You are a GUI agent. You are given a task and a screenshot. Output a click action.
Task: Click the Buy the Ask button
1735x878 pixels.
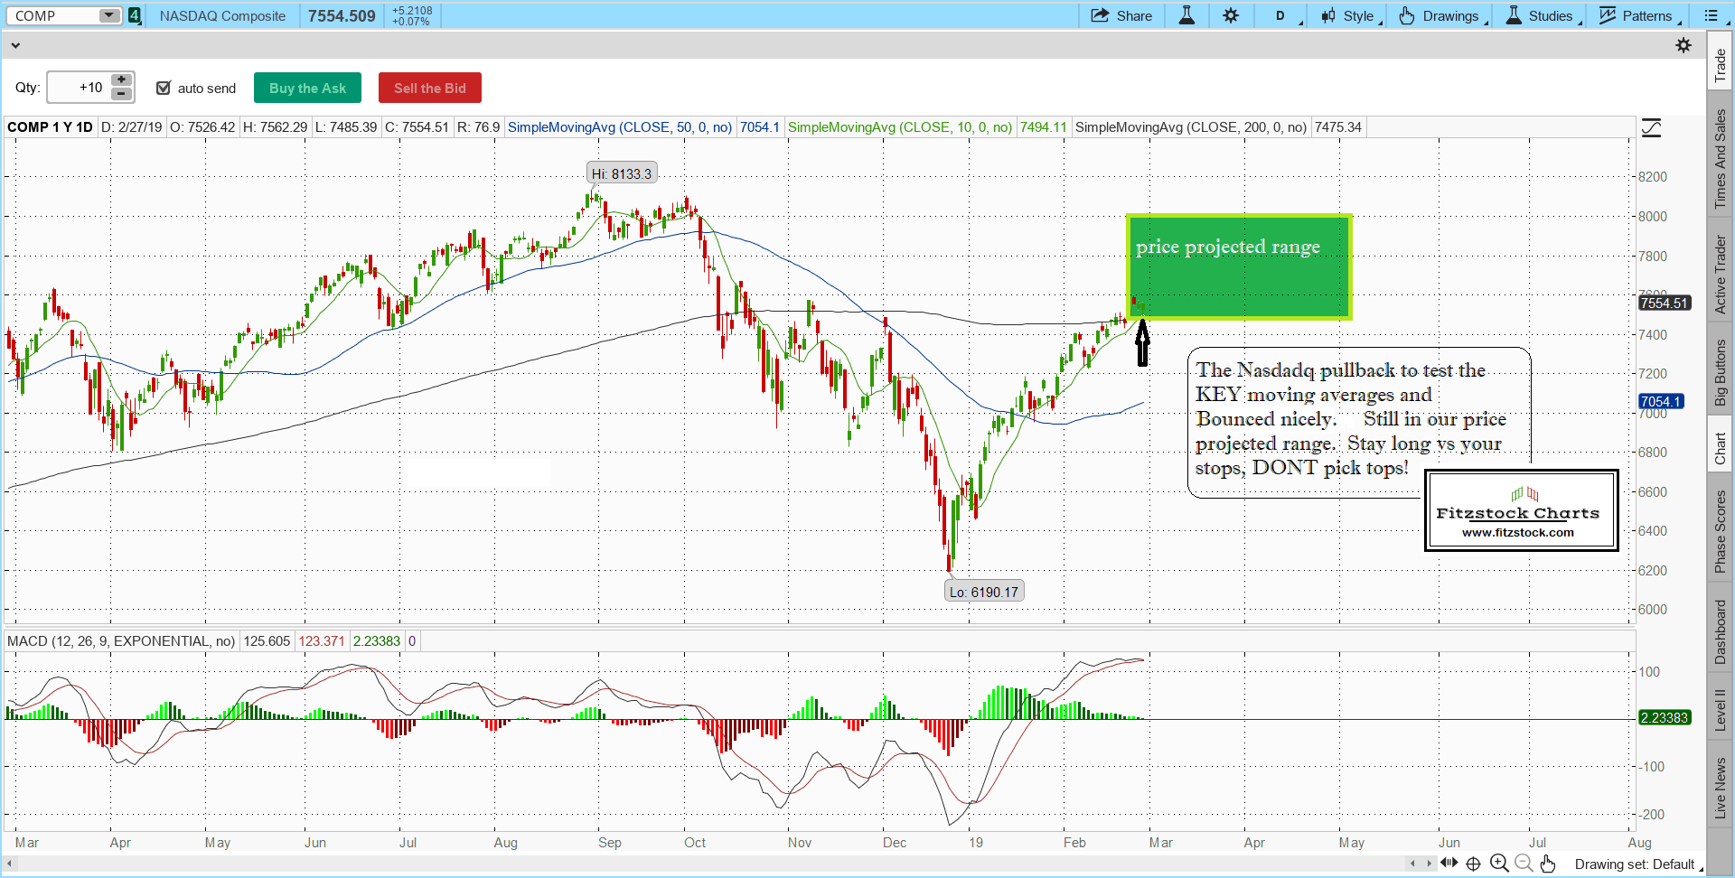click(307, 88)
